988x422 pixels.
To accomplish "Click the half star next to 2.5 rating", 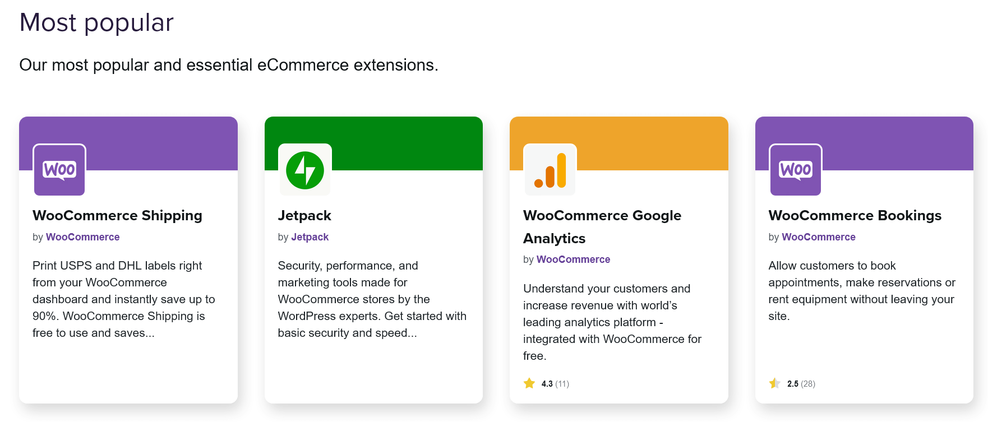I will point(775,383).
